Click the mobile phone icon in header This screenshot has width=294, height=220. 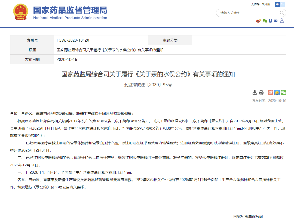click(x=270, y=21)
